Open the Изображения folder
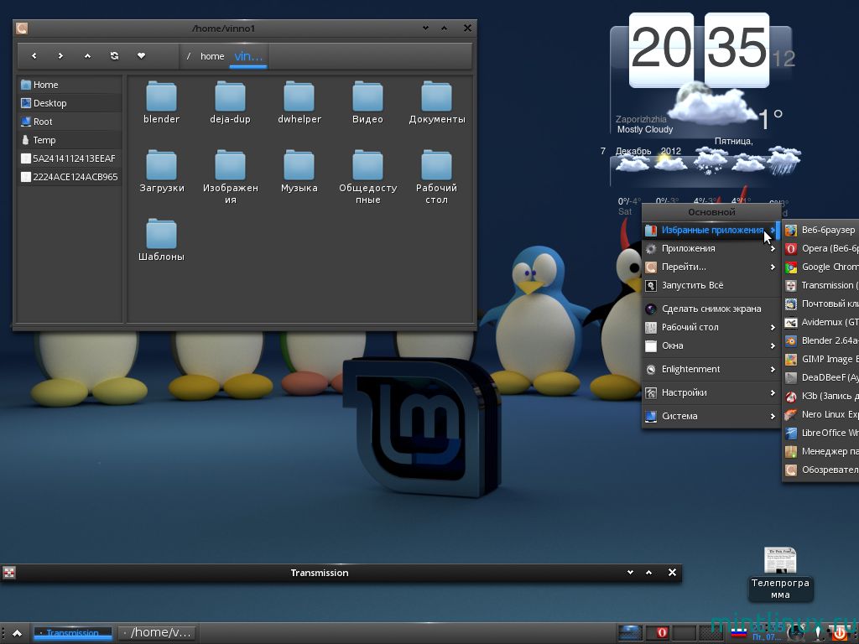The width and height of the screenshot is (859, 644). (x=230, y=177)
